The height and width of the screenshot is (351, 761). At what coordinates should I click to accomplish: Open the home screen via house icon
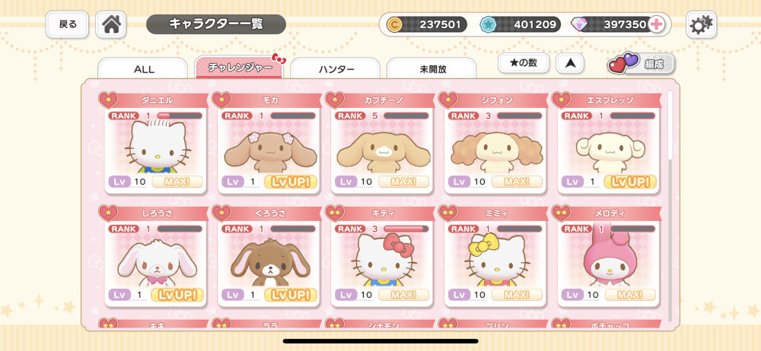click(110, 24)
